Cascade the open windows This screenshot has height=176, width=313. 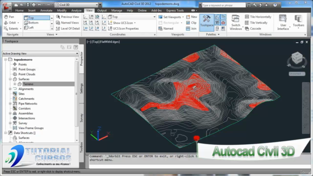[253, 28]
